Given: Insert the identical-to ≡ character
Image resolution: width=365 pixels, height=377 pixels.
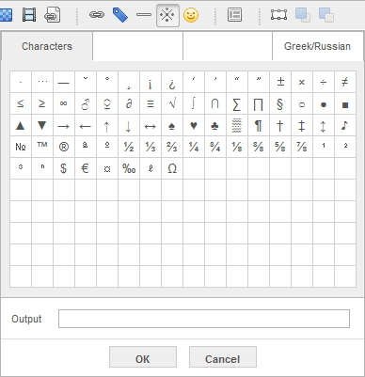Looking at the screenshot, I should coord(151,103).
